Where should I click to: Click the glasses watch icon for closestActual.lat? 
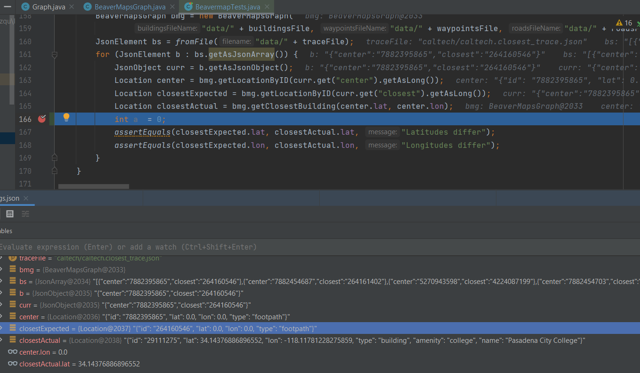[13, 364]
